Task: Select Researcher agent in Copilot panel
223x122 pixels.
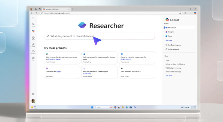Action: click(180, 28)
